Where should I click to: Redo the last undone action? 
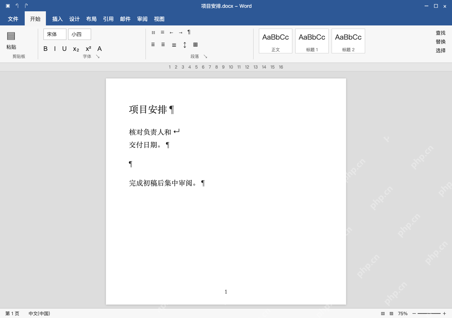pos(26,6)
